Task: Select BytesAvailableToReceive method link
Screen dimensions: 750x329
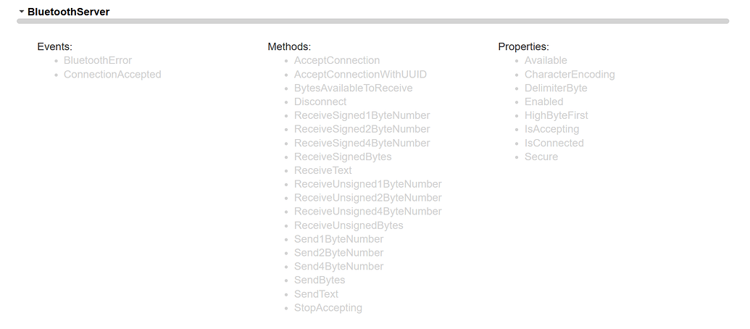Action: [x=353, y=88]
